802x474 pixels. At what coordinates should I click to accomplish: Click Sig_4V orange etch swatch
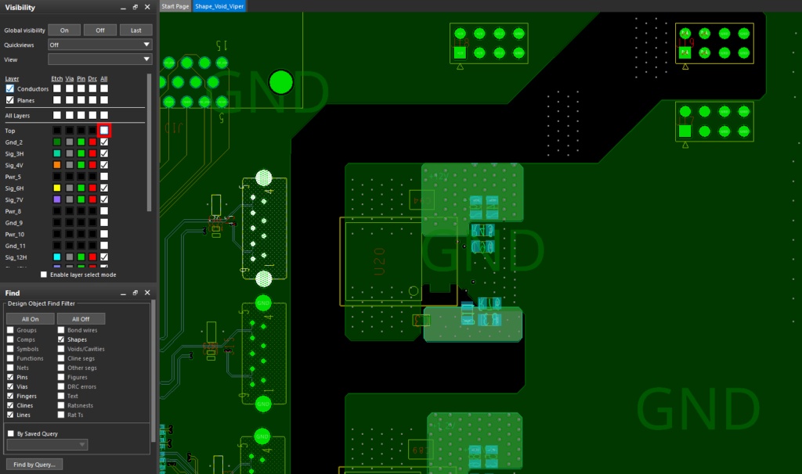tap(56, 165)
